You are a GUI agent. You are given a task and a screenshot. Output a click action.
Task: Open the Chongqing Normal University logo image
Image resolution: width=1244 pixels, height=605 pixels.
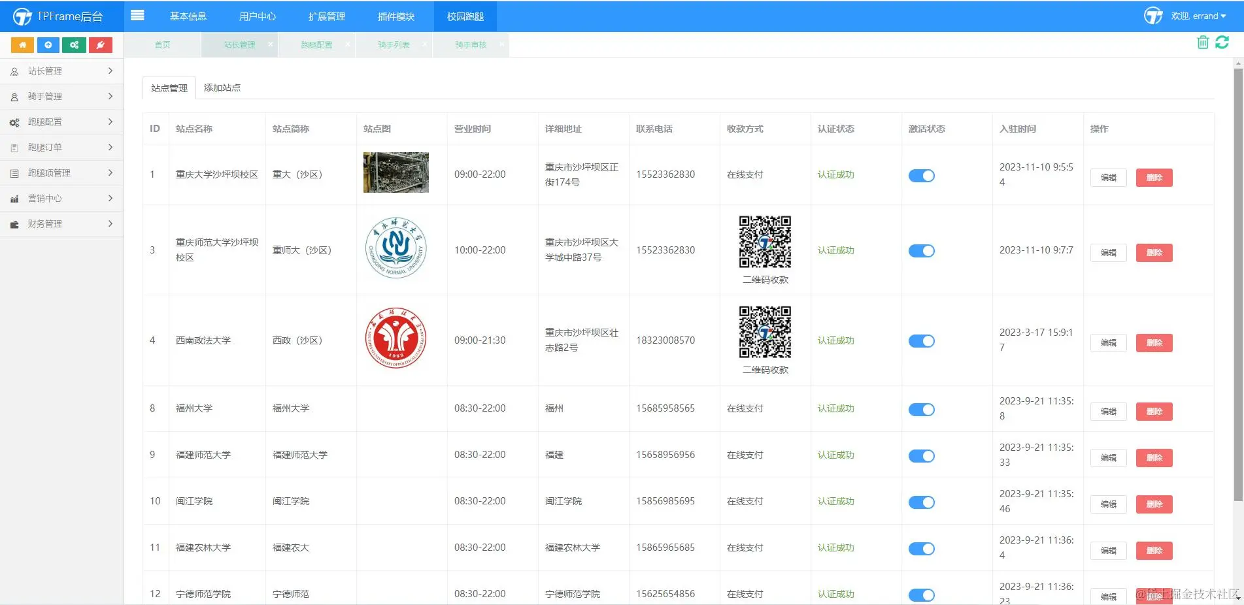click(x=396, y=248)
